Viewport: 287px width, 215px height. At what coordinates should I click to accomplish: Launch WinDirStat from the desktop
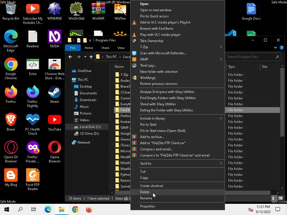tap(76, 11)
